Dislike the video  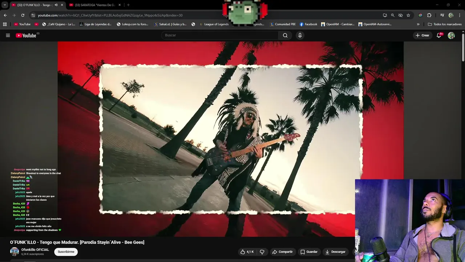(x=262, y=252)
